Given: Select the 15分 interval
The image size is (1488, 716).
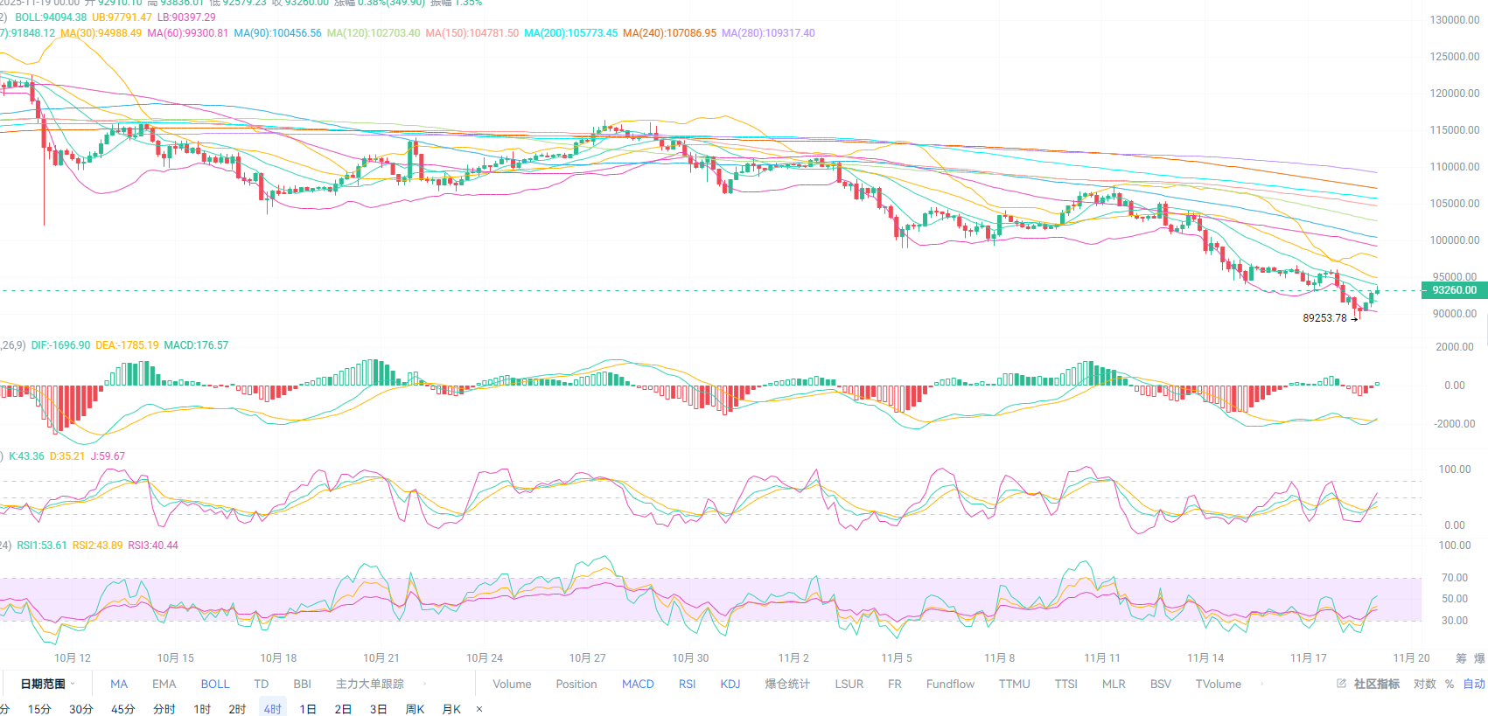Looking at the screenshot, I should [39, 709].
